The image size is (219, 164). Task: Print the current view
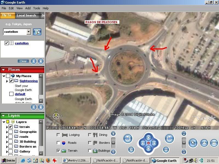pos(204,143)
